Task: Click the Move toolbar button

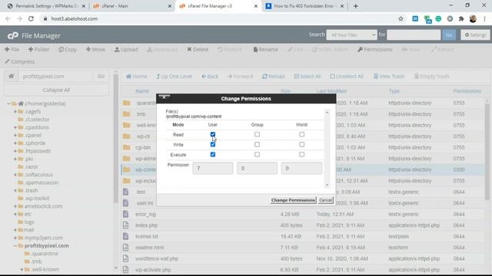Action: (x=95, y=49)
